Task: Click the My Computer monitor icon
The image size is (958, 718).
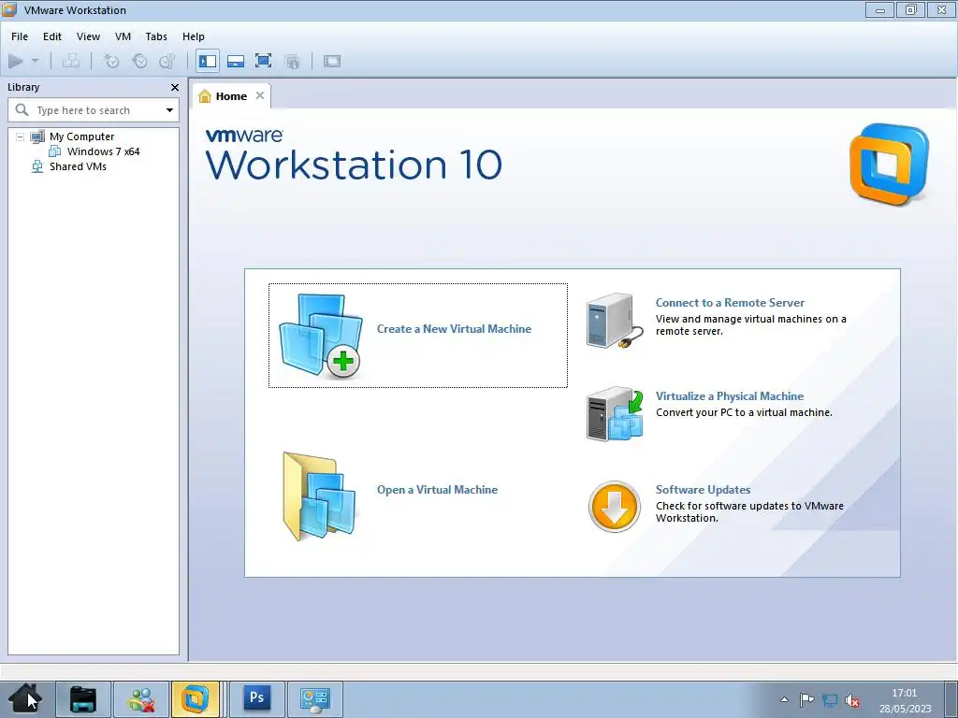Action: click(37, 136)
